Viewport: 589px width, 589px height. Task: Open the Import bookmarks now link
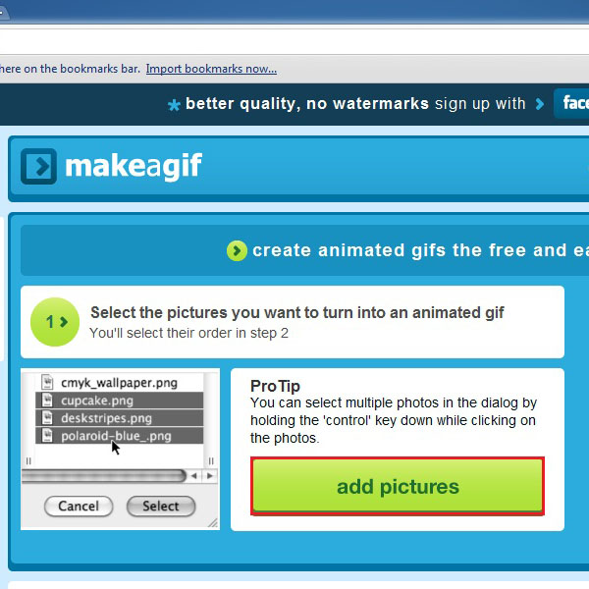pos(211,69)
